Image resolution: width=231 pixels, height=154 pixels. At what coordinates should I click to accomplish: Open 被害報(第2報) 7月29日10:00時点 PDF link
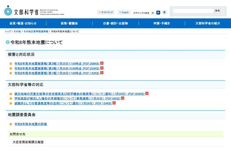click(x=57, y=69)
